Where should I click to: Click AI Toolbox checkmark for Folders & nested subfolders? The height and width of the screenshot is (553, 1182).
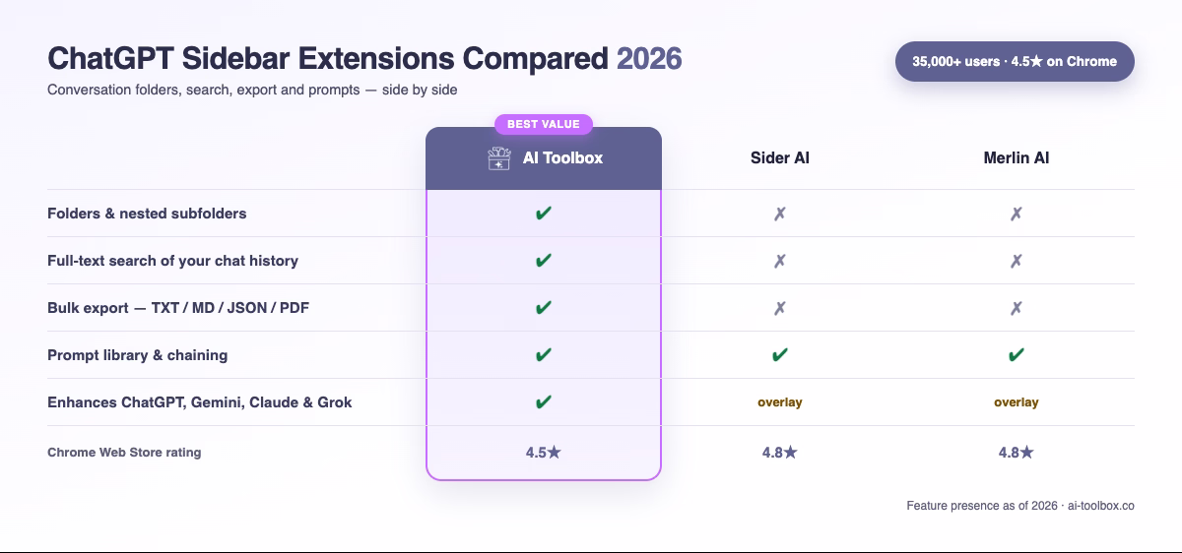544,214
